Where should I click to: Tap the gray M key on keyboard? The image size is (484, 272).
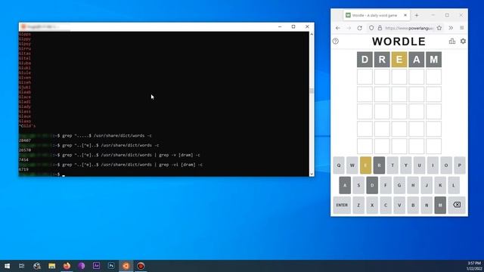[x=440, y=205]
